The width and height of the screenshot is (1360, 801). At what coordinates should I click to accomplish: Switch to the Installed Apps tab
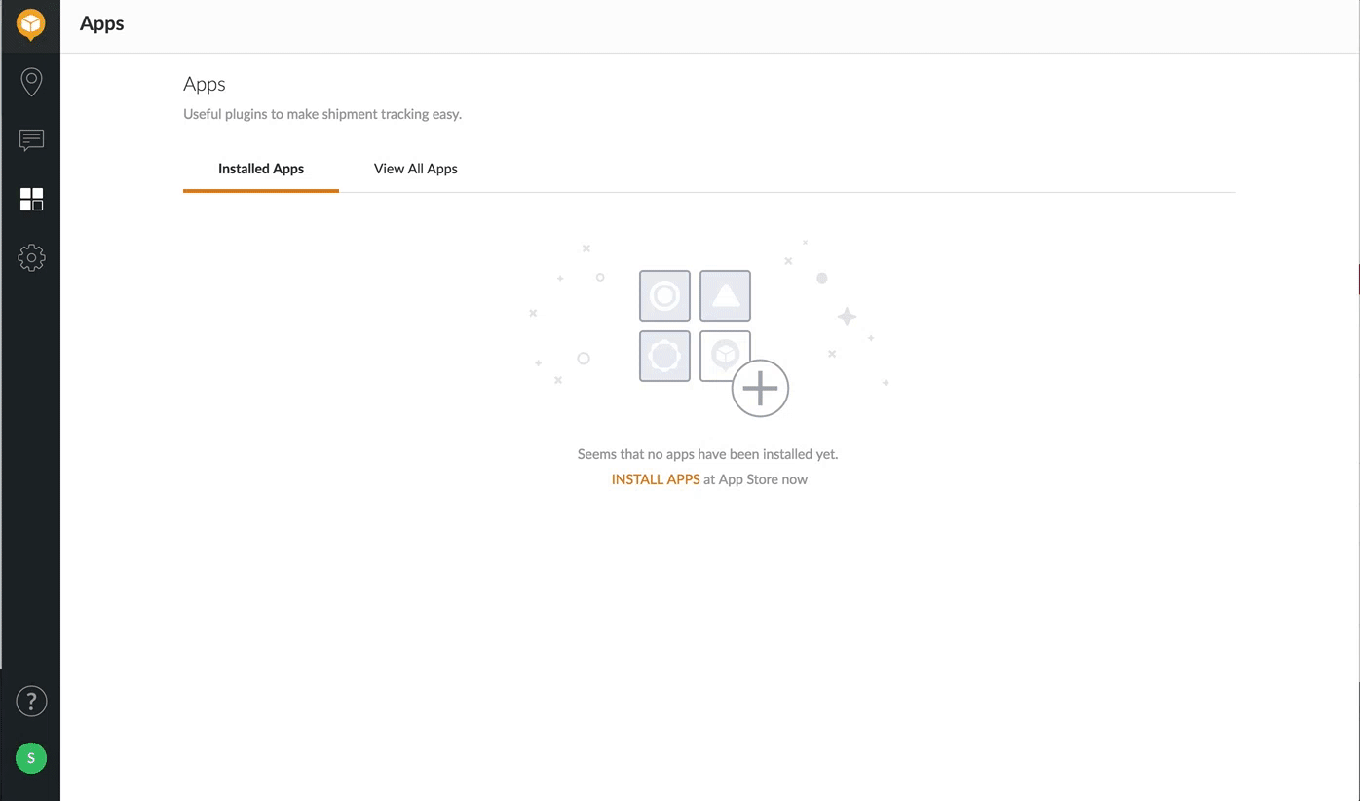pyautogui.click(x=261, y=169)
